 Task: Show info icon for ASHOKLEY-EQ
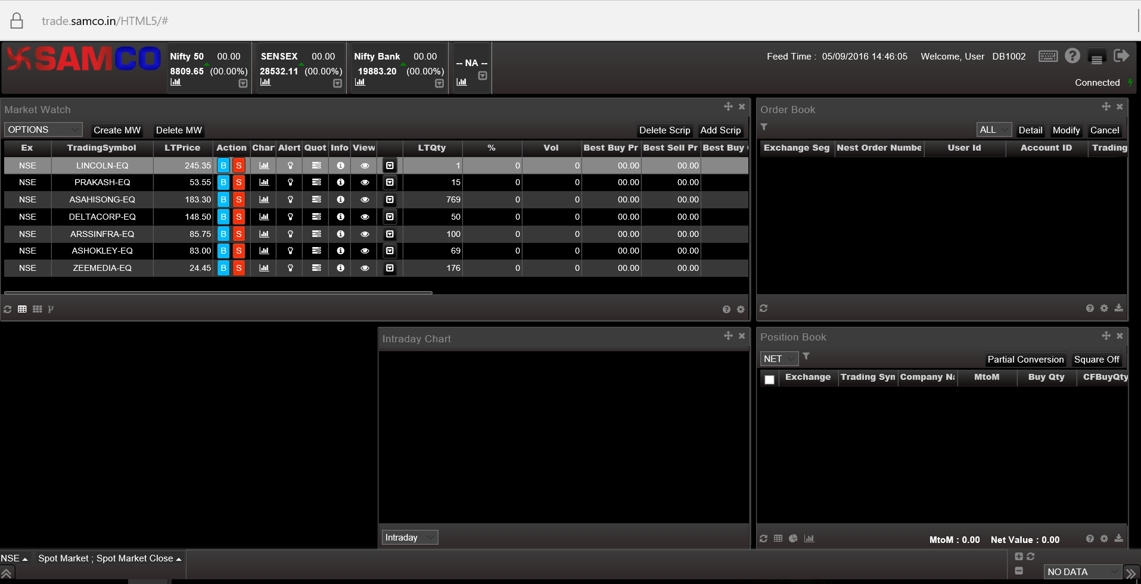tap(340, 251)
